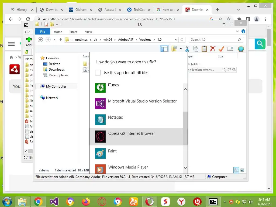Switch to the History browser tab
Viewport: 276px width, 207px height.
point(22,10)
